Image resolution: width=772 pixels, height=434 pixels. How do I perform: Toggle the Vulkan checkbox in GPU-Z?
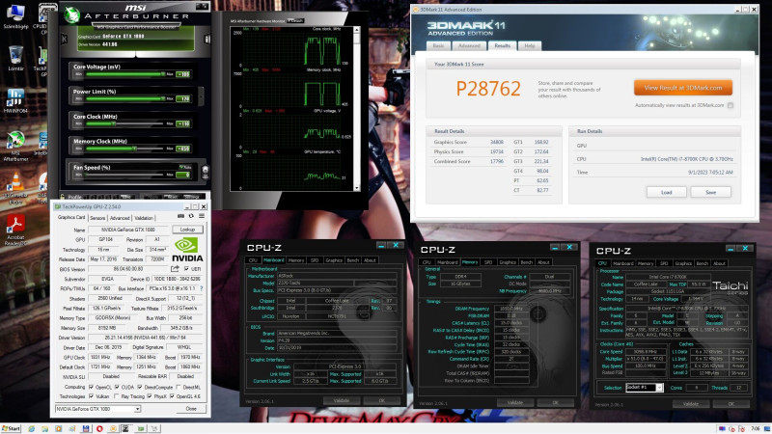click(x=91, y=396)
